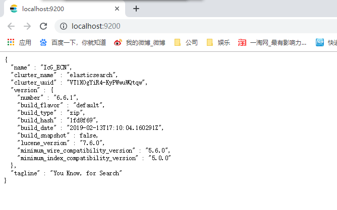Click the "tagline" key label
Image resolution: width=337 pixels, height=210 pixels.
[x=25, y=173]
